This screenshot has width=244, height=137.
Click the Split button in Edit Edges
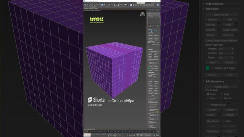pyautogui.click(x=230, y=19)
